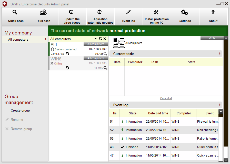Click Update the virus bases
Viewport: 230px width, 164px height.
tap(72, 16)
